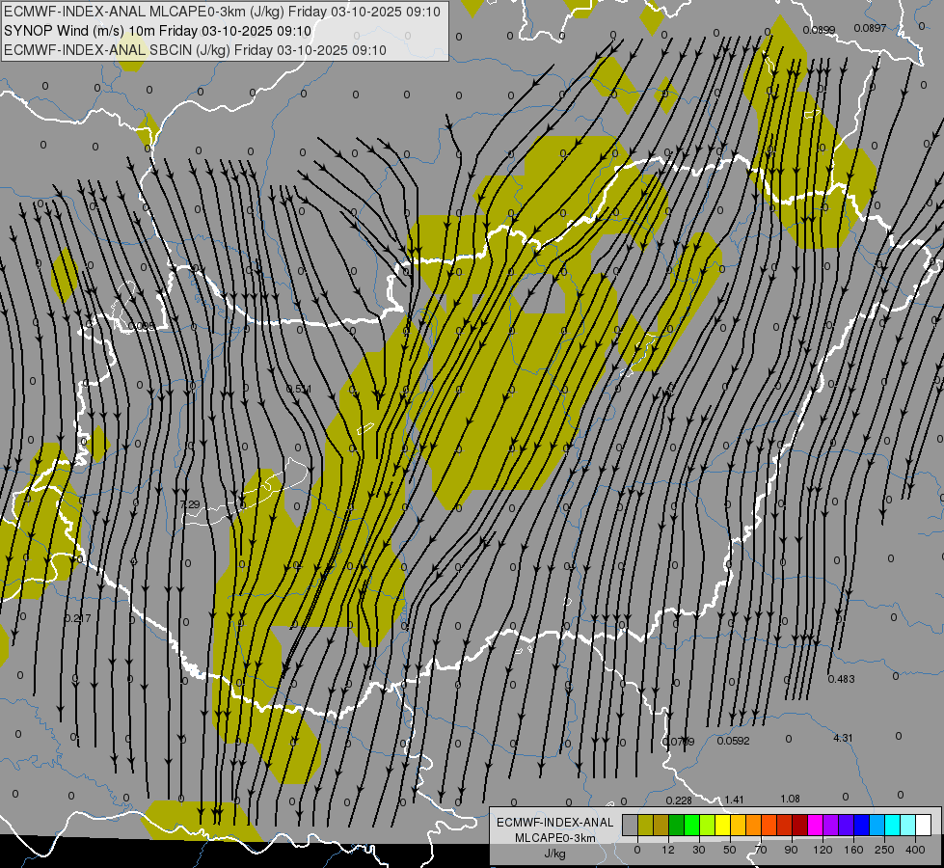Click the map value 0.514

(x=299, y=389)
